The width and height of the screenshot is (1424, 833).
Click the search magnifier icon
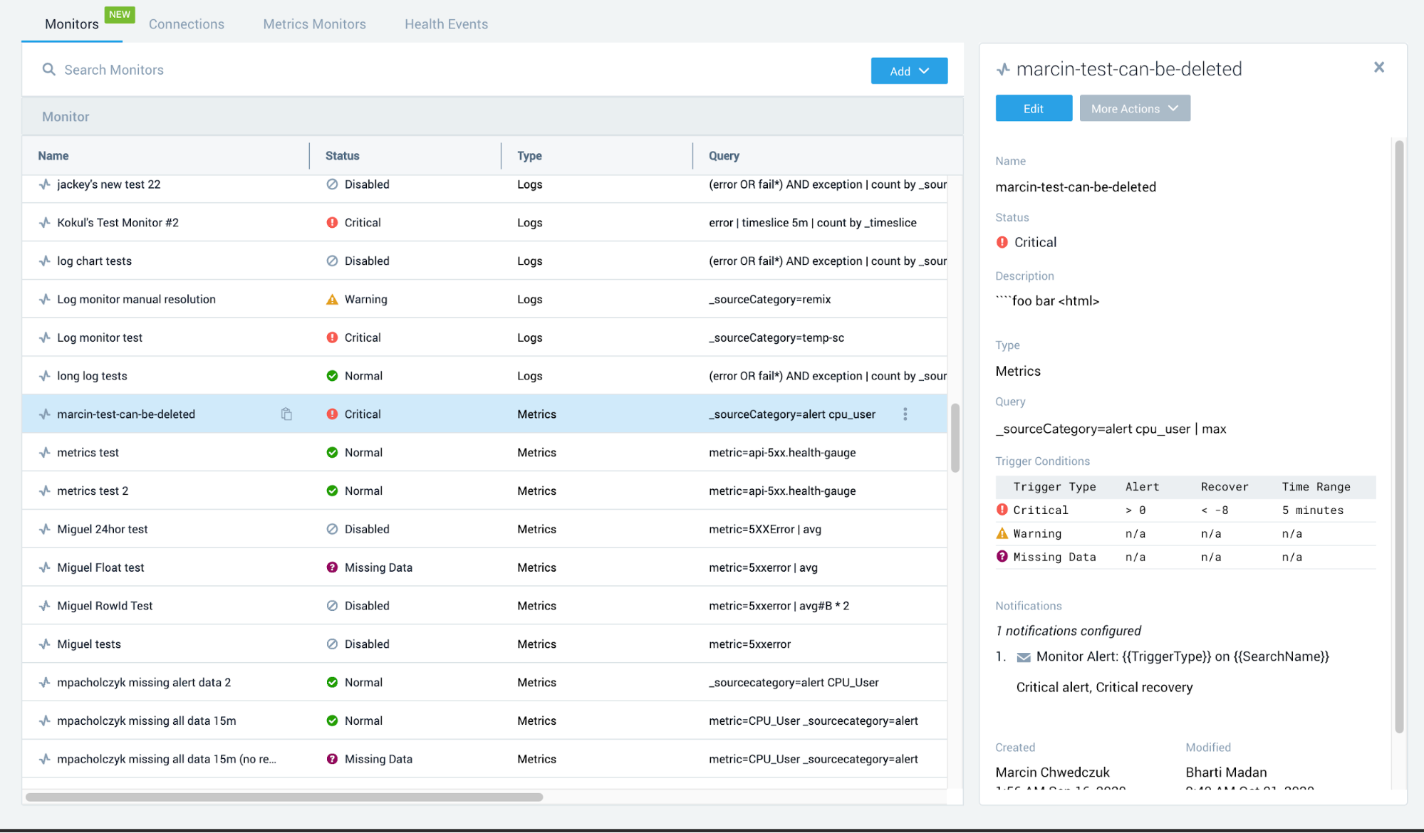point(48,70)
